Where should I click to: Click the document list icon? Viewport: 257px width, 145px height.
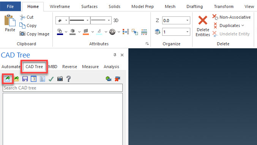coord(42,79)
